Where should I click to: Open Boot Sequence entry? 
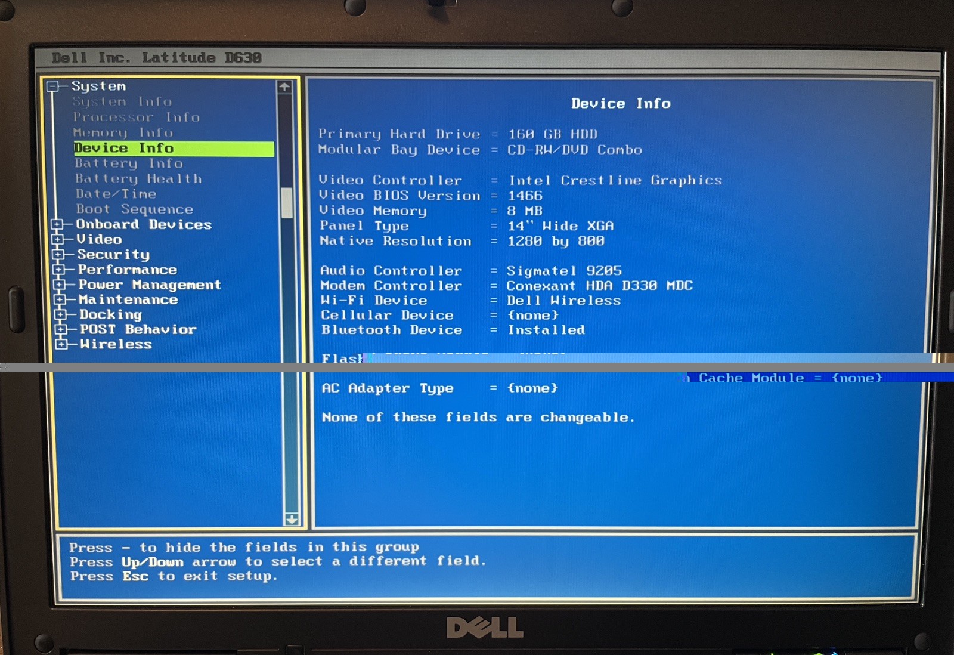135,209
